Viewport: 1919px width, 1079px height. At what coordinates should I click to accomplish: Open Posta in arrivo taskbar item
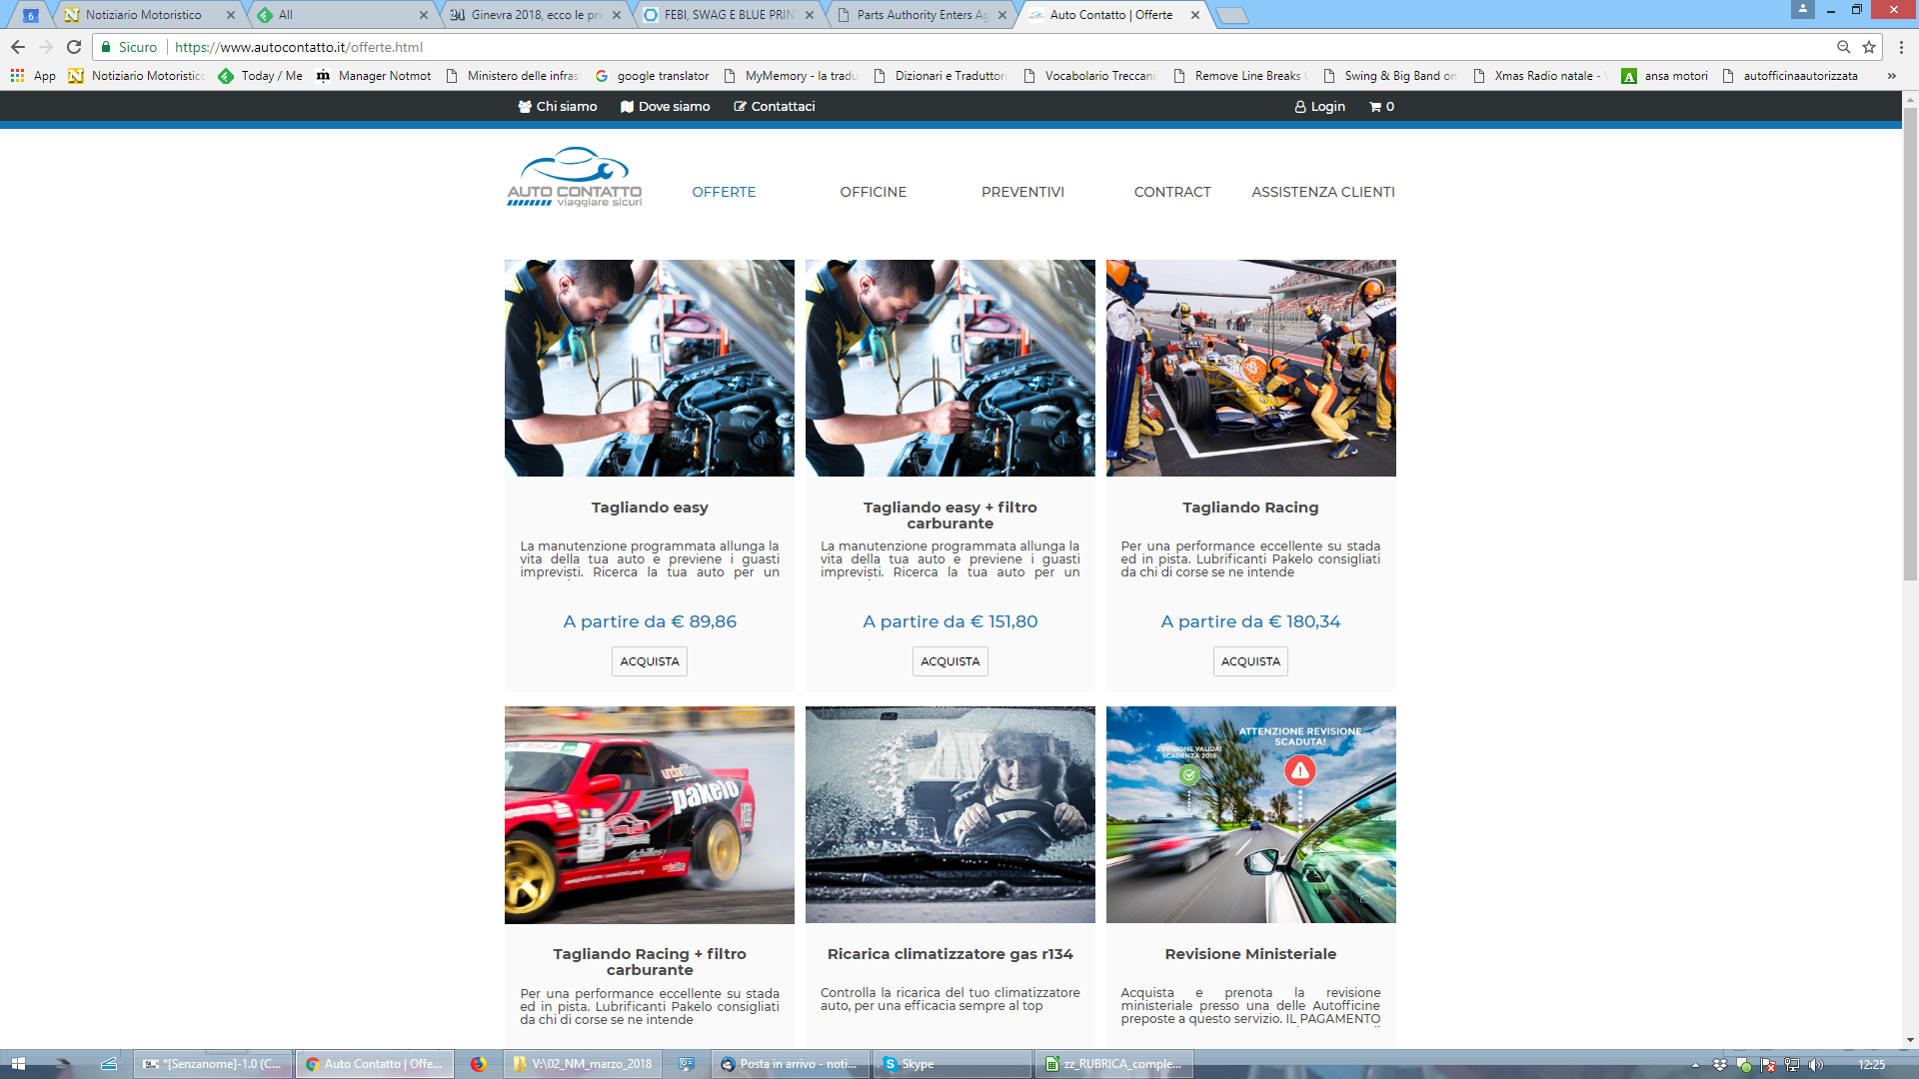pos(790,1064)
